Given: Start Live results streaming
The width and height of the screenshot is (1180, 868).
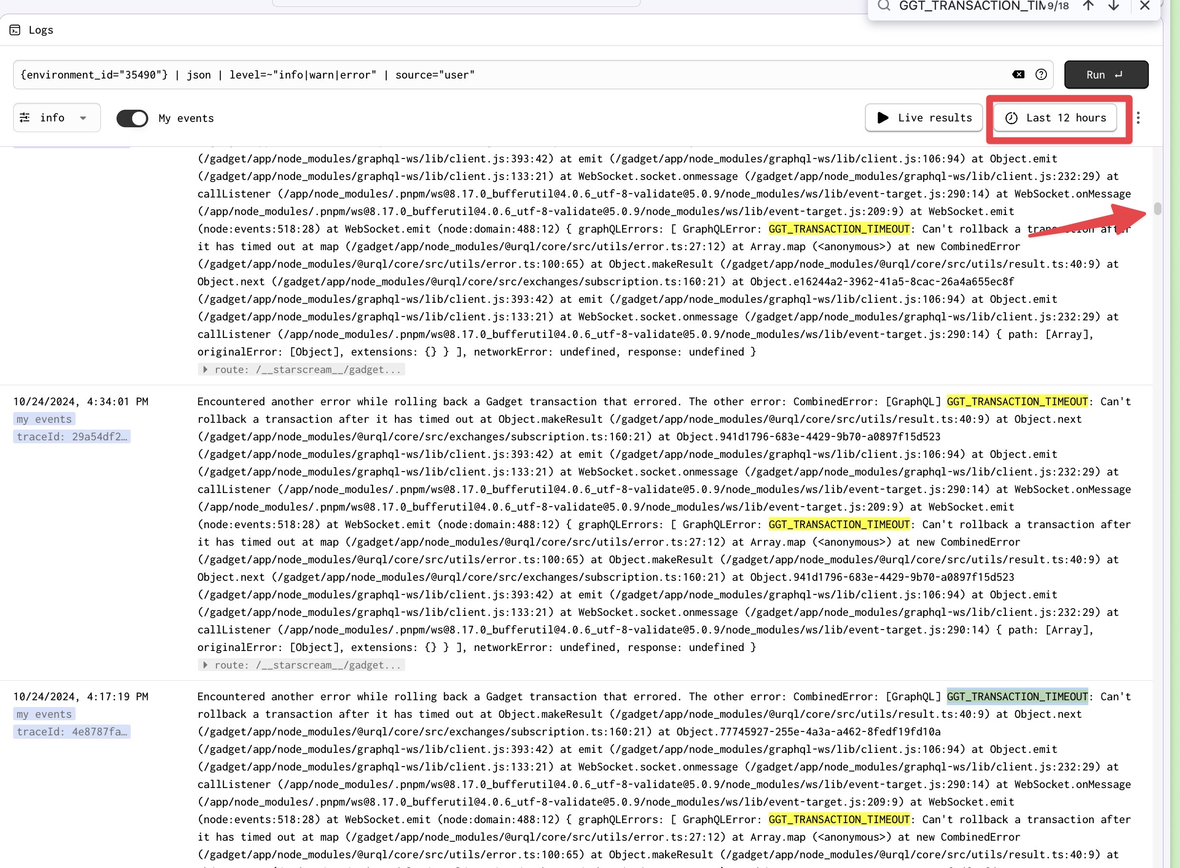Looking at the screenshot, I should (x=924, y=118).
